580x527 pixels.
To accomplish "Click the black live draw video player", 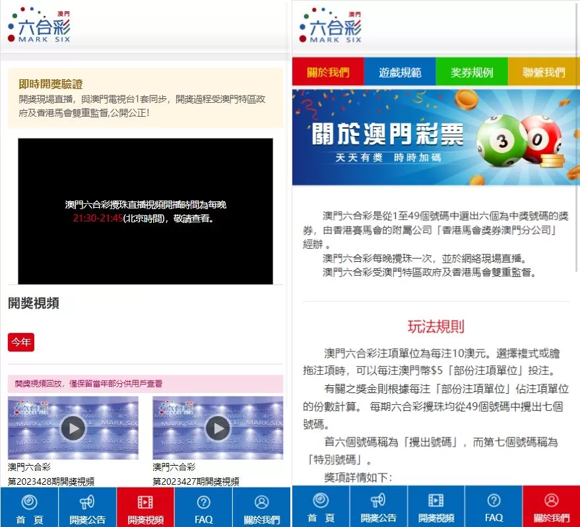I will click(145, 211).
